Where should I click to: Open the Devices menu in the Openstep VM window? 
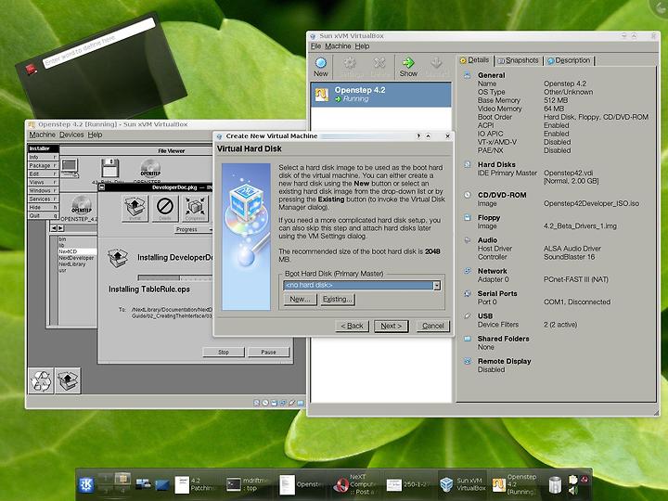click(71, 135)
